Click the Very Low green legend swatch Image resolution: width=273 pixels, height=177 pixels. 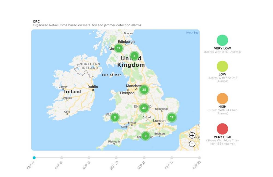(x=222, y=40)
